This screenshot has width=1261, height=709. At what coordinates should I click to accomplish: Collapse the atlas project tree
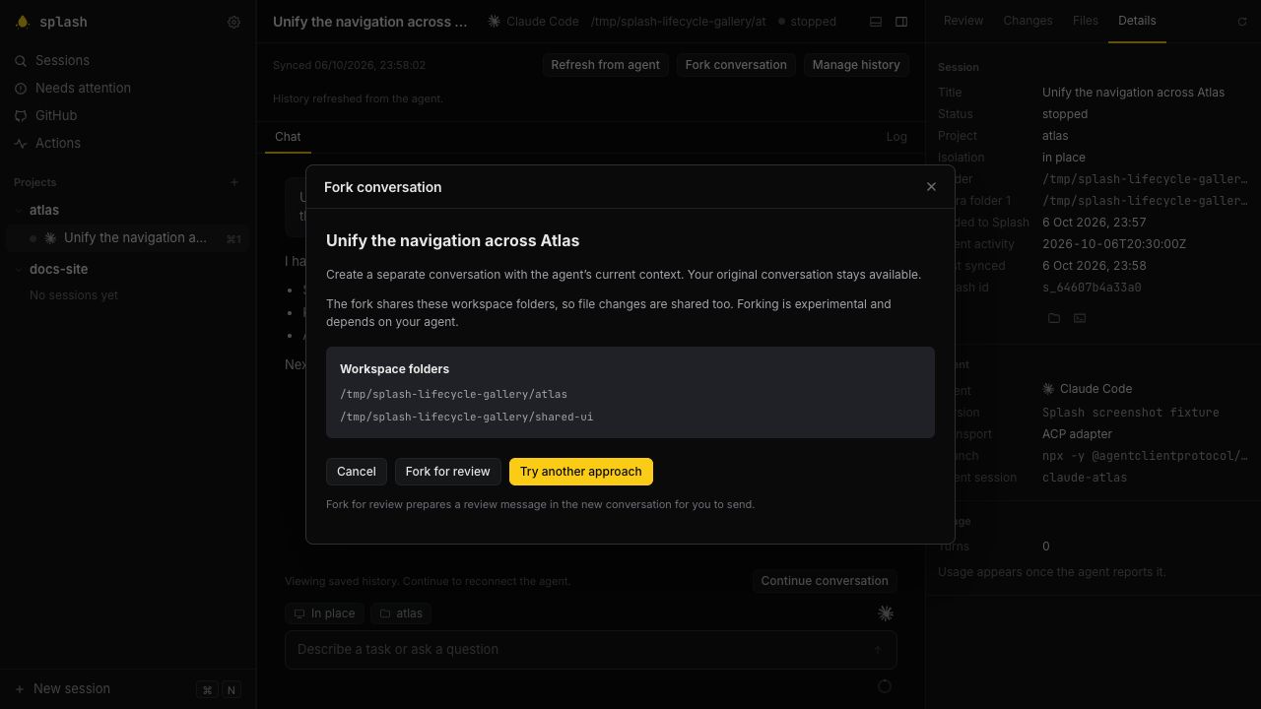tap(20, 210)
